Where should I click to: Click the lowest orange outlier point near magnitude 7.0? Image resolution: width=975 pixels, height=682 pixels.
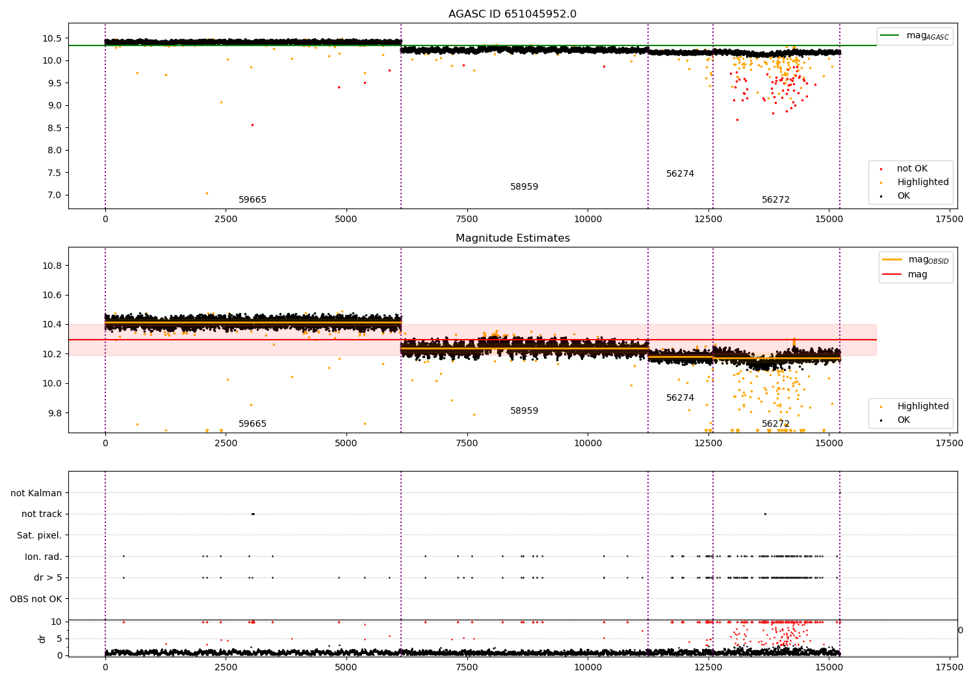click(207, 193)
